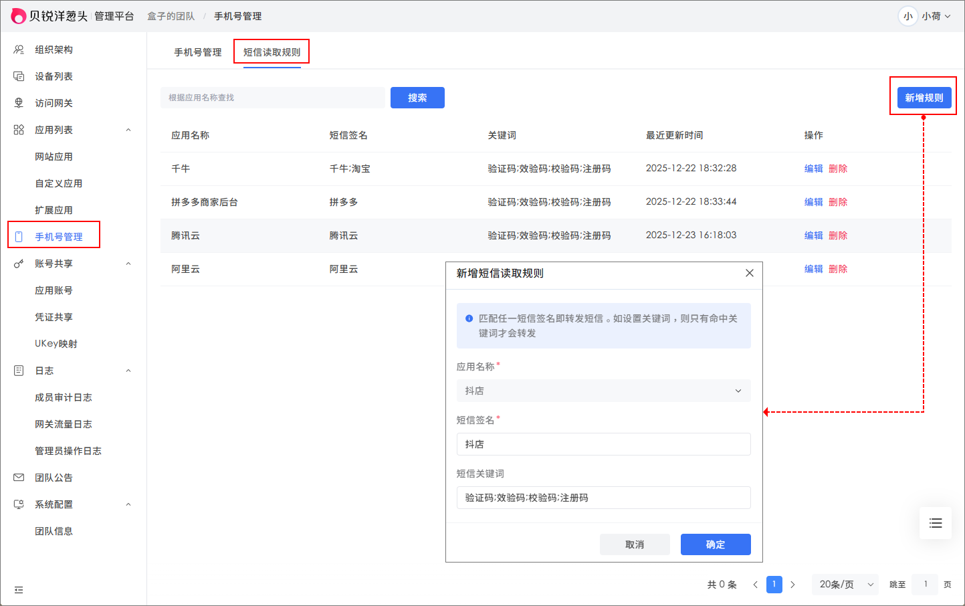Collapse the 应用列表 menu group
The height and width of the screenshot is (606, 965).
click(128, 130)
